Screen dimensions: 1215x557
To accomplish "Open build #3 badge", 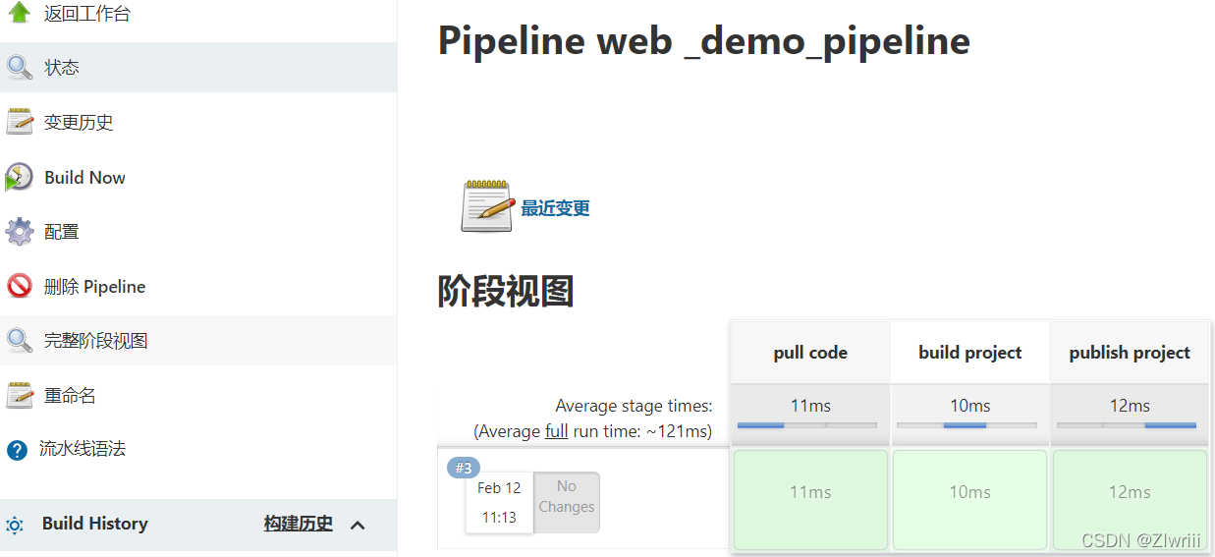I will (464, 469).
